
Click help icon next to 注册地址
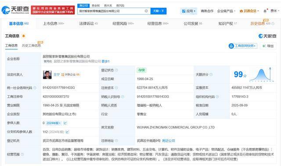[116, 141]
